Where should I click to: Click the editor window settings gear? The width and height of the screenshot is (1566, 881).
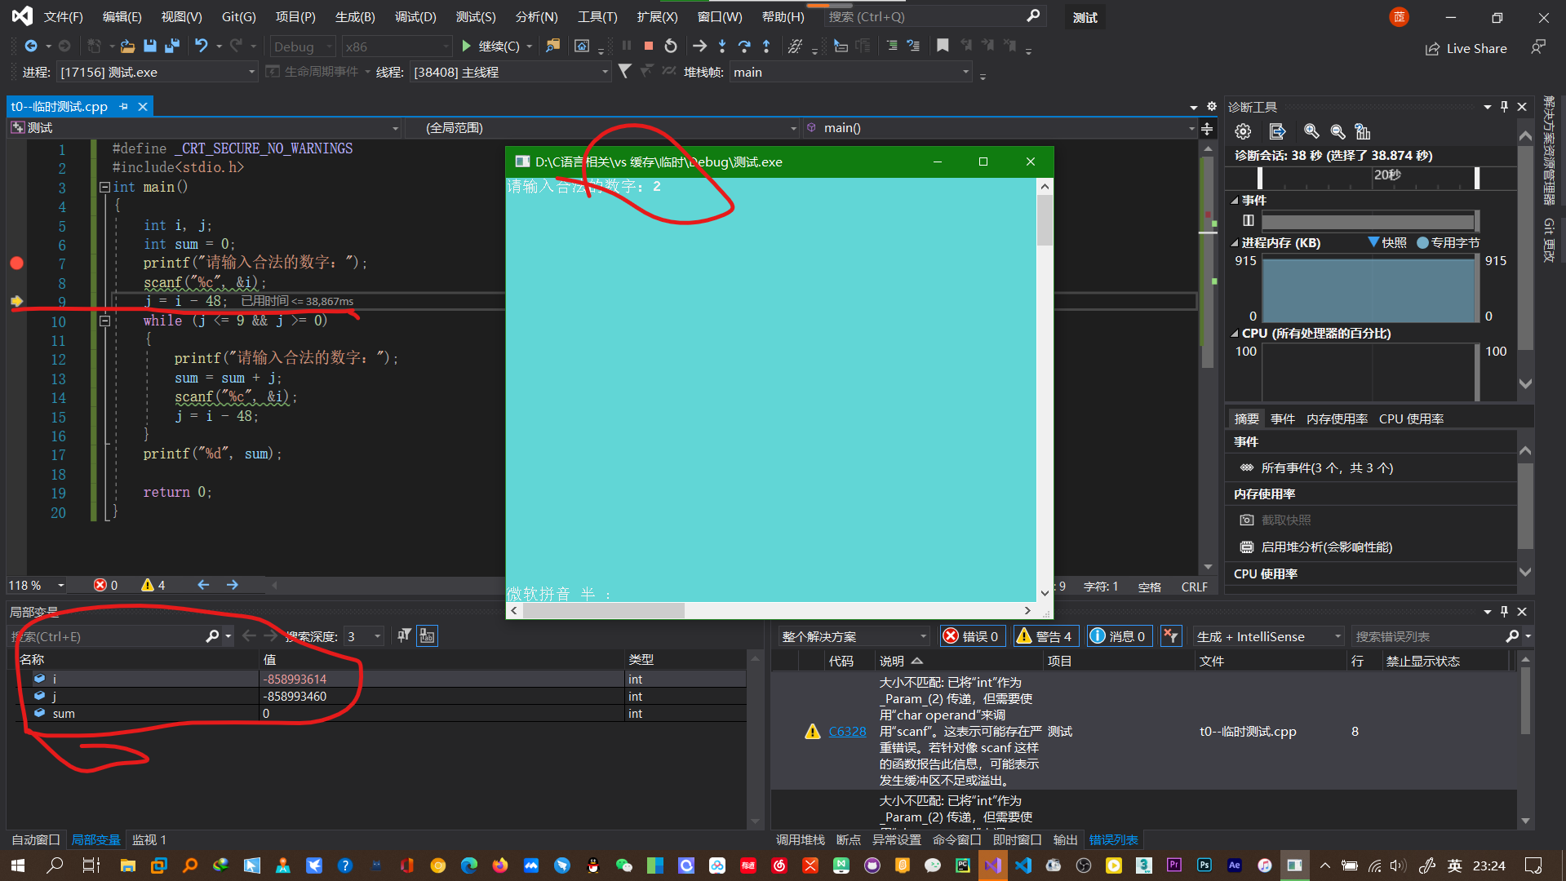tap(1212, 107)
